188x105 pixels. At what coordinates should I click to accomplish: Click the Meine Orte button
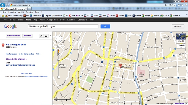coord(28,36)
